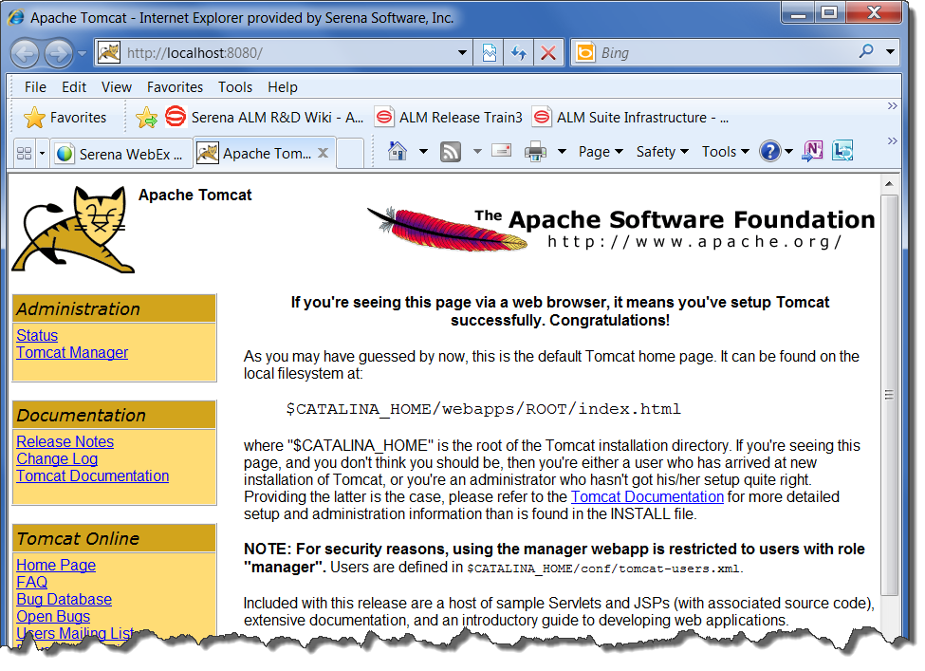Open the Favorites menu
Screen dimensions: 925x671
(175, 87)
